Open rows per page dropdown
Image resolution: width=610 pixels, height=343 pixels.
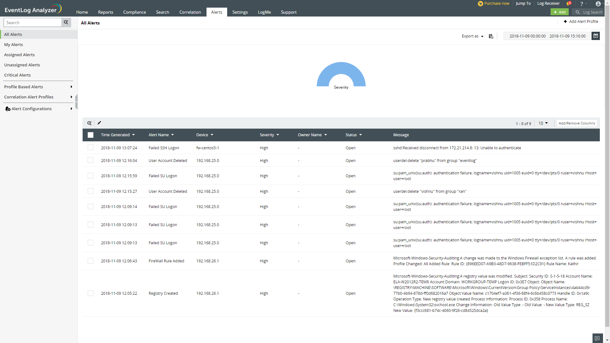pyautogui.click(x=543, y=123)
